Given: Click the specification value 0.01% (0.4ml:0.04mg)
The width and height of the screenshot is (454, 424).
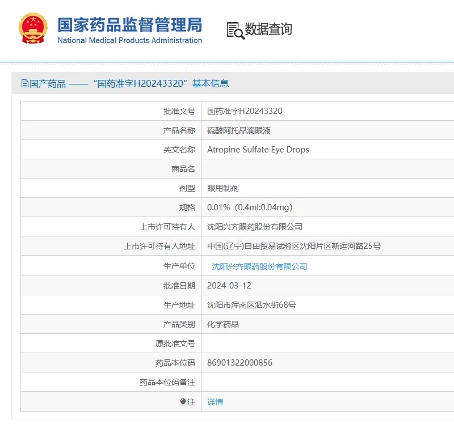Looking at the screenshot, I should coord(250,207).
